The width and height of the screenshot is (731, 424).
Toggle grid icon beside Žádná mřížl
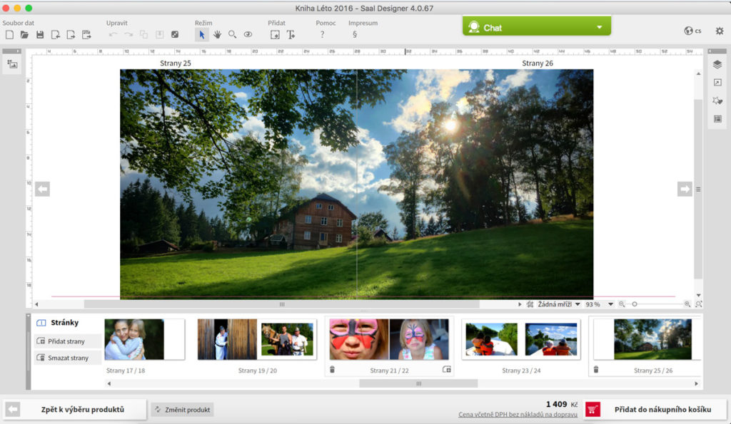pyautogui.click(x=530, y=304)
